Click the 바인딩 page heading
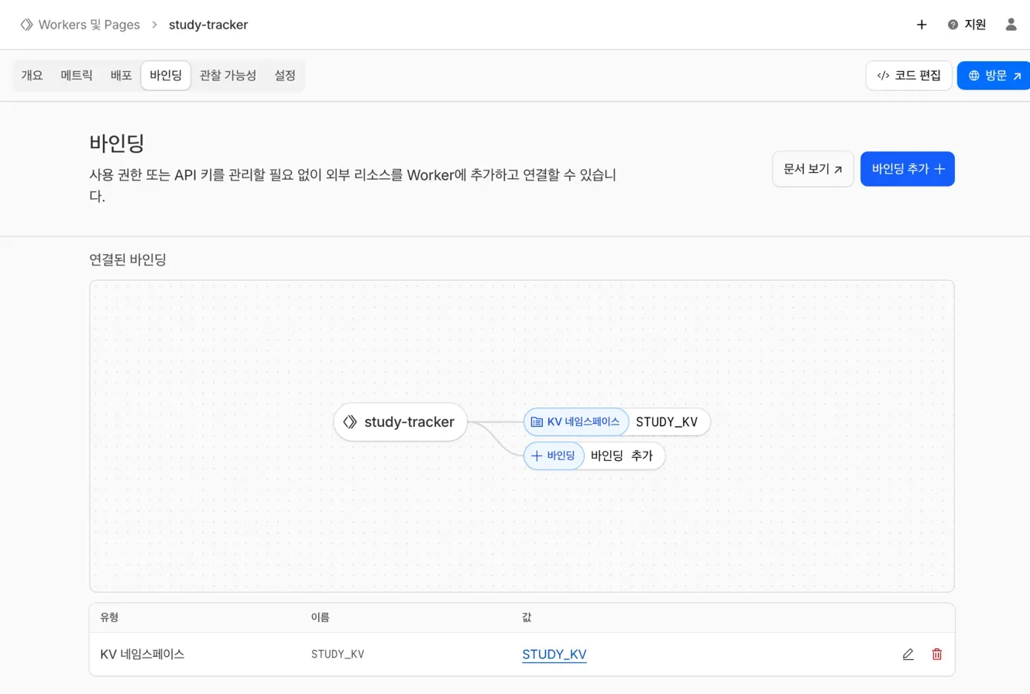Image resolution: width=1030 pixels, height=694 pixels. pos(118,143)
